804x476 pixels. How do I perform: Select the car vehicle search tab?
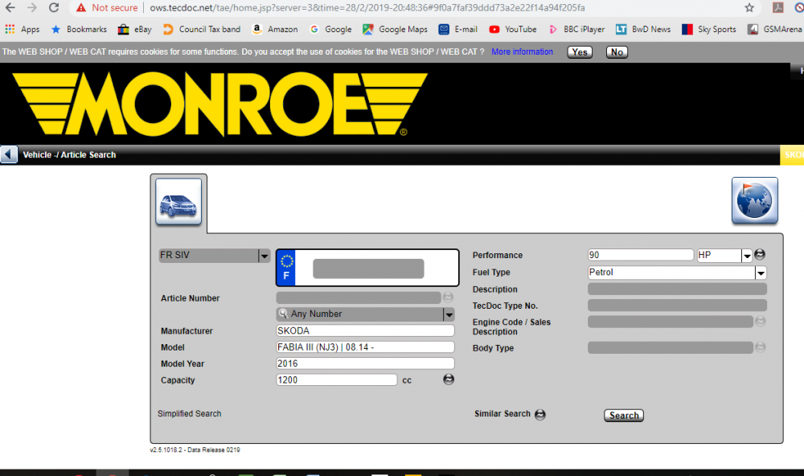(178, 202)
